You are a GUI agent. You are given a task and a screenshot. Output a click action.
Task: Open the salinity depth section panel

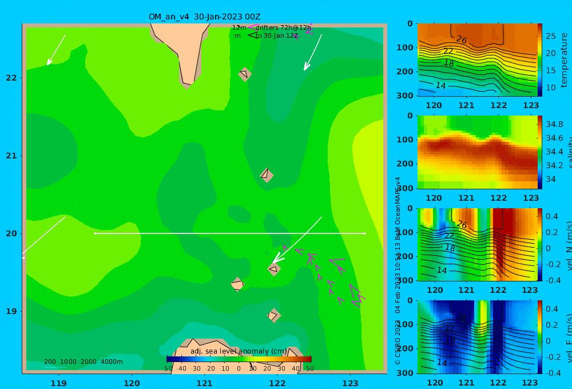[x=478, y=152]
